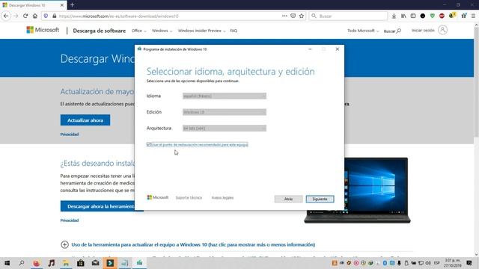The height and width of the screenshot is (269, 479).
Task: Open the Avisos legales link in installer
Action: pyautogui.click(x=222, y=197)
